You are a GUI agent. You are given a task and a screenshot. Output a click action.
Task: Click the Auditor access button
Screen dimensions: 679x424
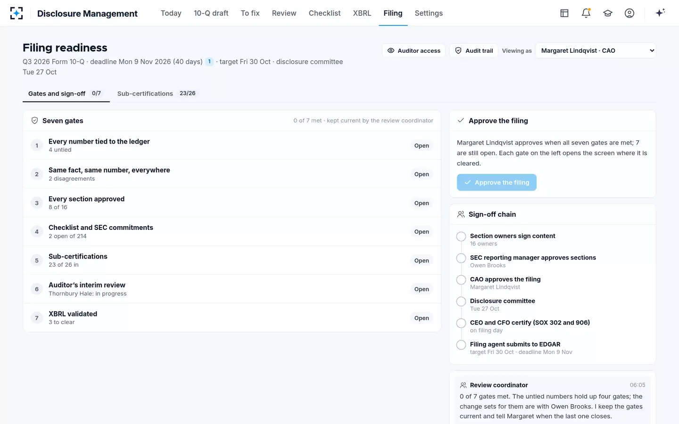(x=414, y=50)
